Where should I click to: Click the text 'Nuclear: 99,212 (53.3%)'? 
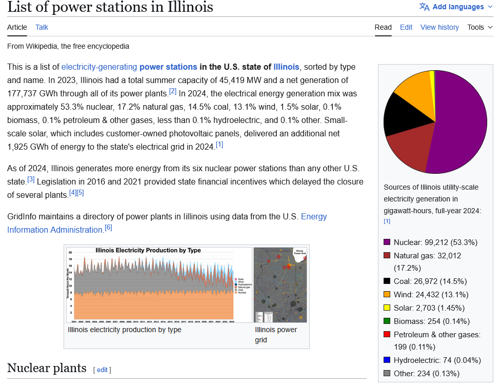(x=435, y=242)
